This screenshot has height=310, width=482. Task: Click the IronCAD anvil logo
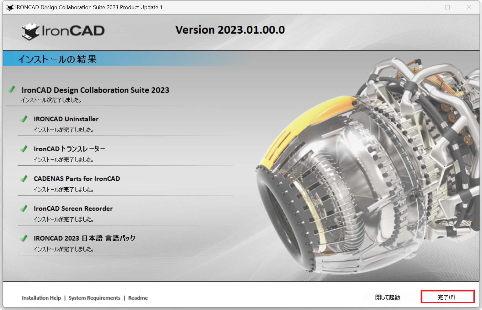point(31,31)
